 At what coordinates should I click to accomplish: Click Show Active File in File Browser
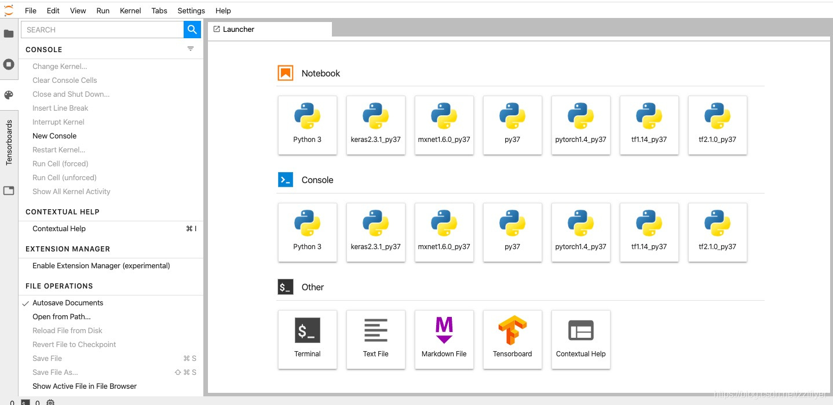tap(112, 386)
